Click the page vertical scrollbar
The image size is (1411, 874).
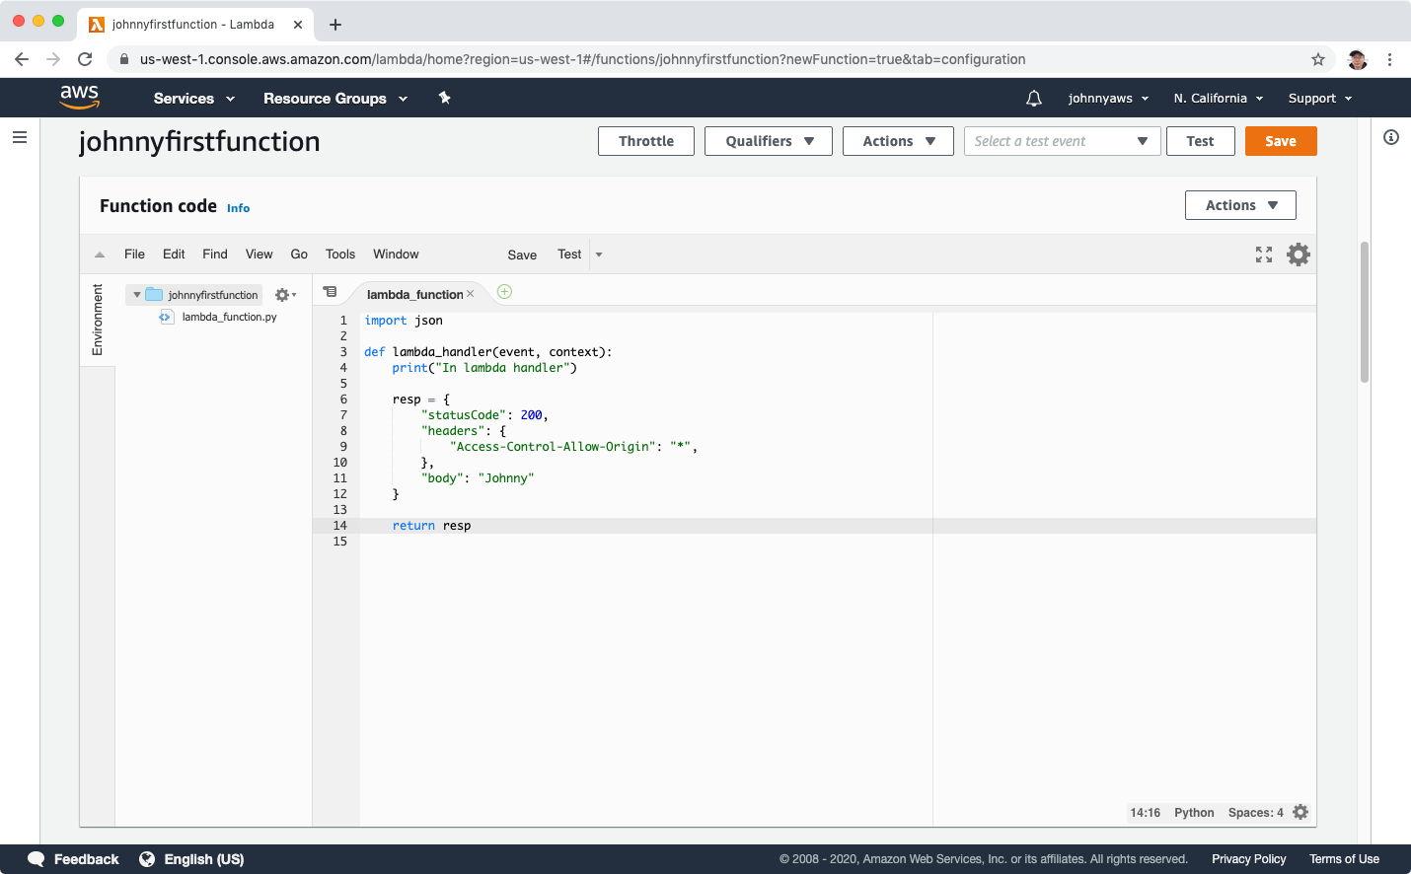click(1365, 311)
